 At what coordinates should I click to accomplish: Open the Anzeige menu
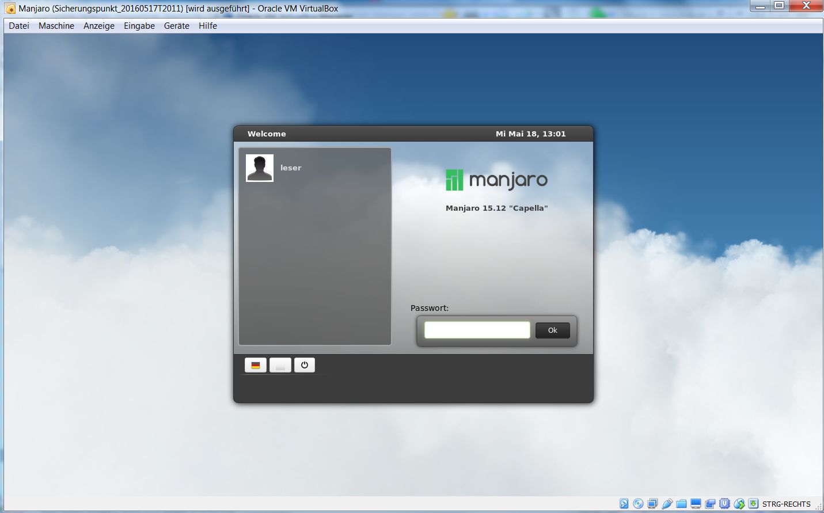99,26
